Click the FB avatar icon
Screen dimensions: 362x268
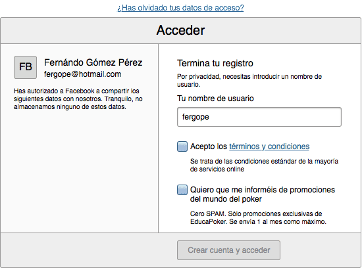[26, 67]
